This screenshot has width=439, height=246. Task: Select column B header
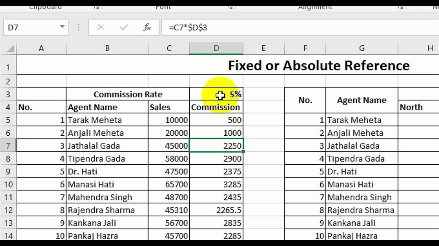(x=107, y=49)
